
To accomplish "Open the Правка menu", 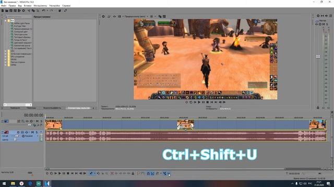I will coord(12,6).
